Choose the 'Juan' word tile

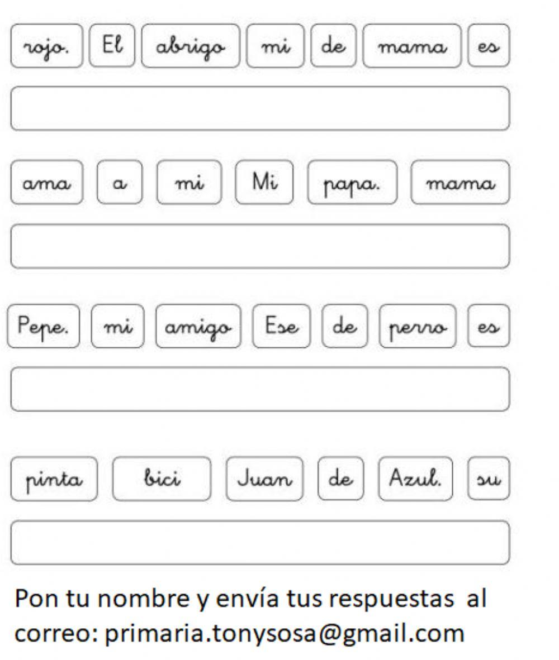[x=264, y=479]
